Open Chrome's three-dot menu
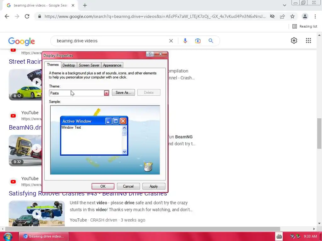 tap(315, 16)
